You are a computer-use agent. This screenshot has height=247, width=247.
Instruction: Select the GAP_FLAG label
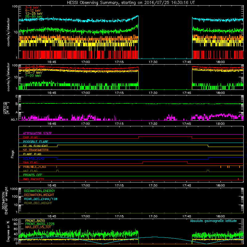coord(30,137)
